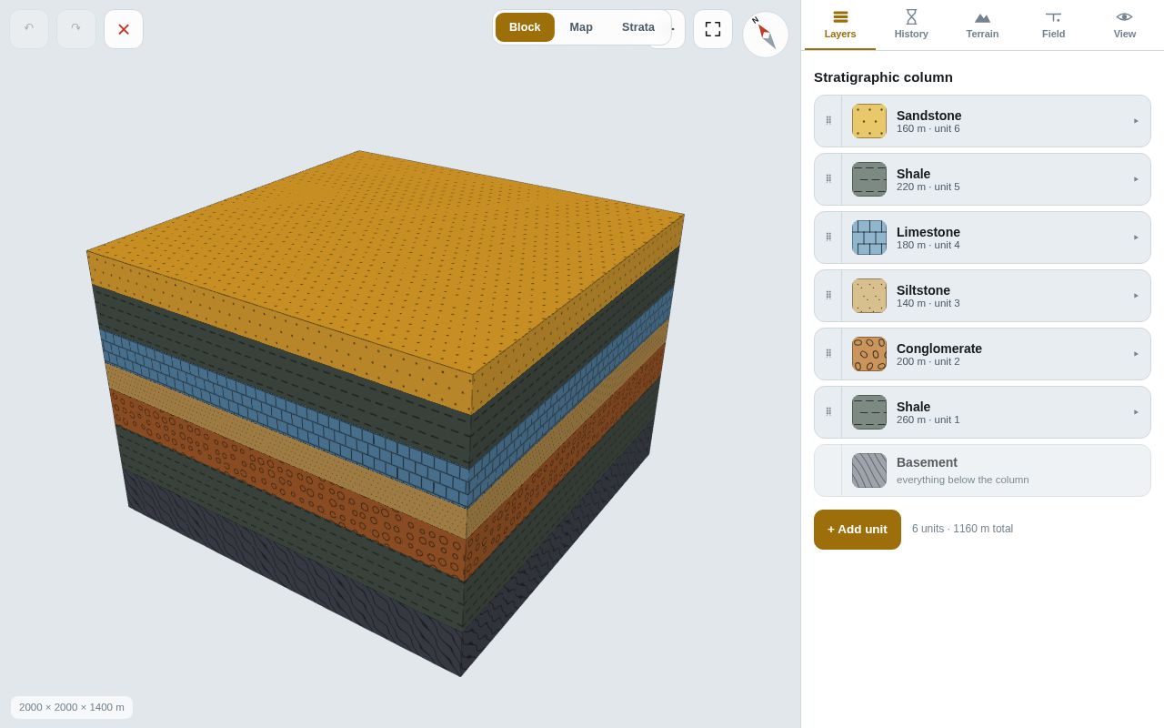
Task: Grab the Conglomerate drag handle
Action: pyautogui.click(x=828, y=354)
